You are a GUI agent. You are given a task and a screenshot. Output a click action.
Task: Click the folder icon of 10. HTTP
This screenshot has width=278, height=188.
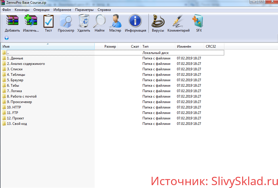point(4,107)
